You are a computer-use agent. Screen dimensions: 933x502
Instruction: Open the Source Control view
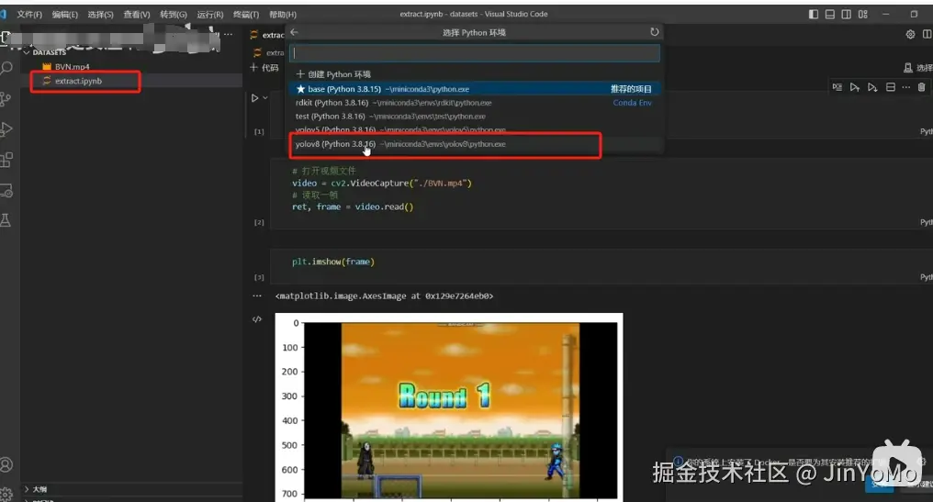(x=6, y=99)
